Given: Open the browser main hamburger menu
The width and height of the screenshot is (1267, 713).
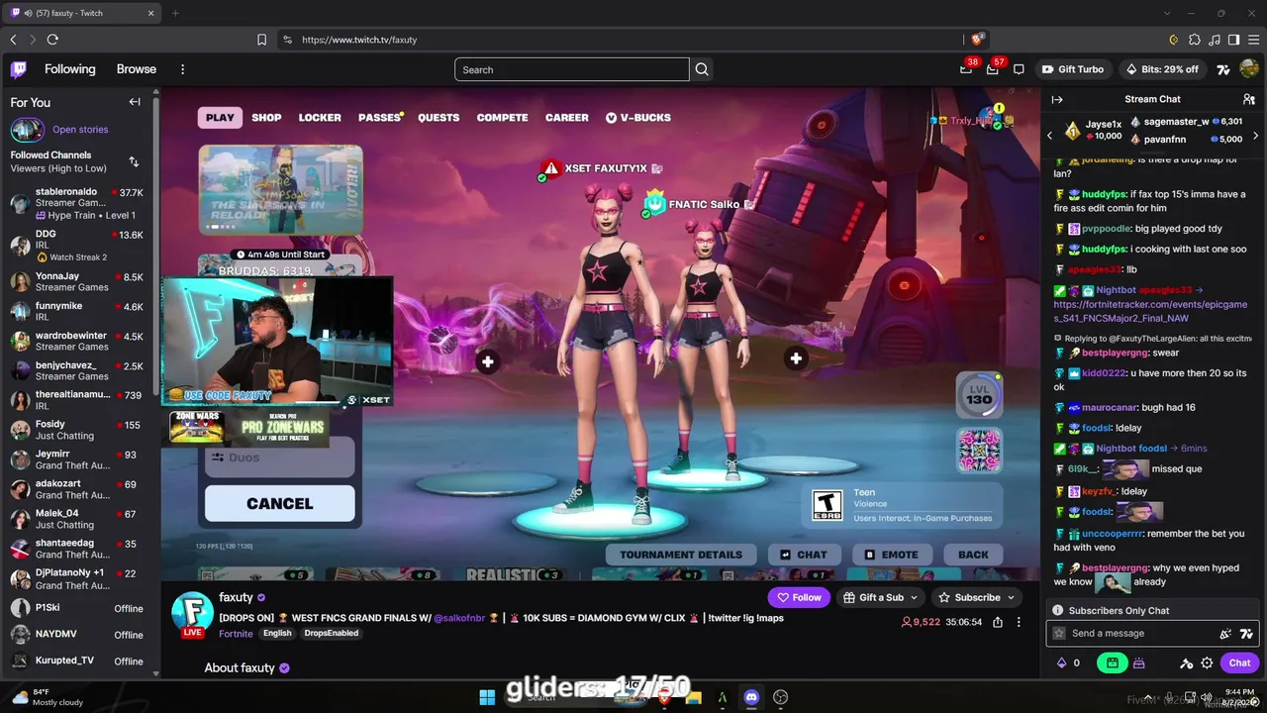Looking at the screenshot, I should click(x=1252, y=40).
